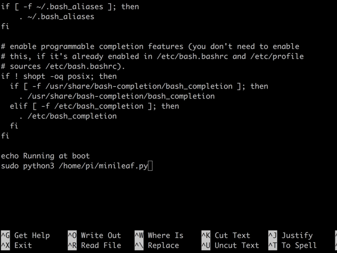337x253 pixels.
Task: Click the ^\ Replace shortcut
Action: pos(157,245)
